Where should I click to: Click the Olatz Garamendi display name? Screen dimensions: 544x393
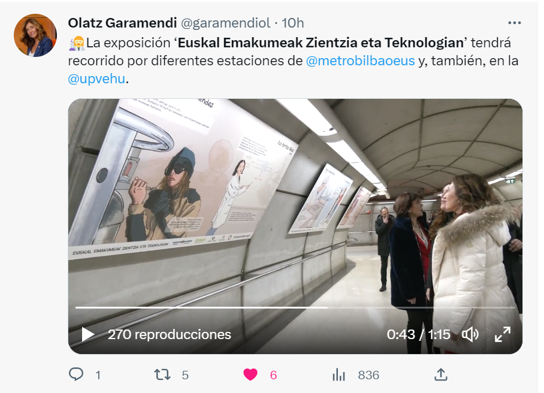(122, 23)
